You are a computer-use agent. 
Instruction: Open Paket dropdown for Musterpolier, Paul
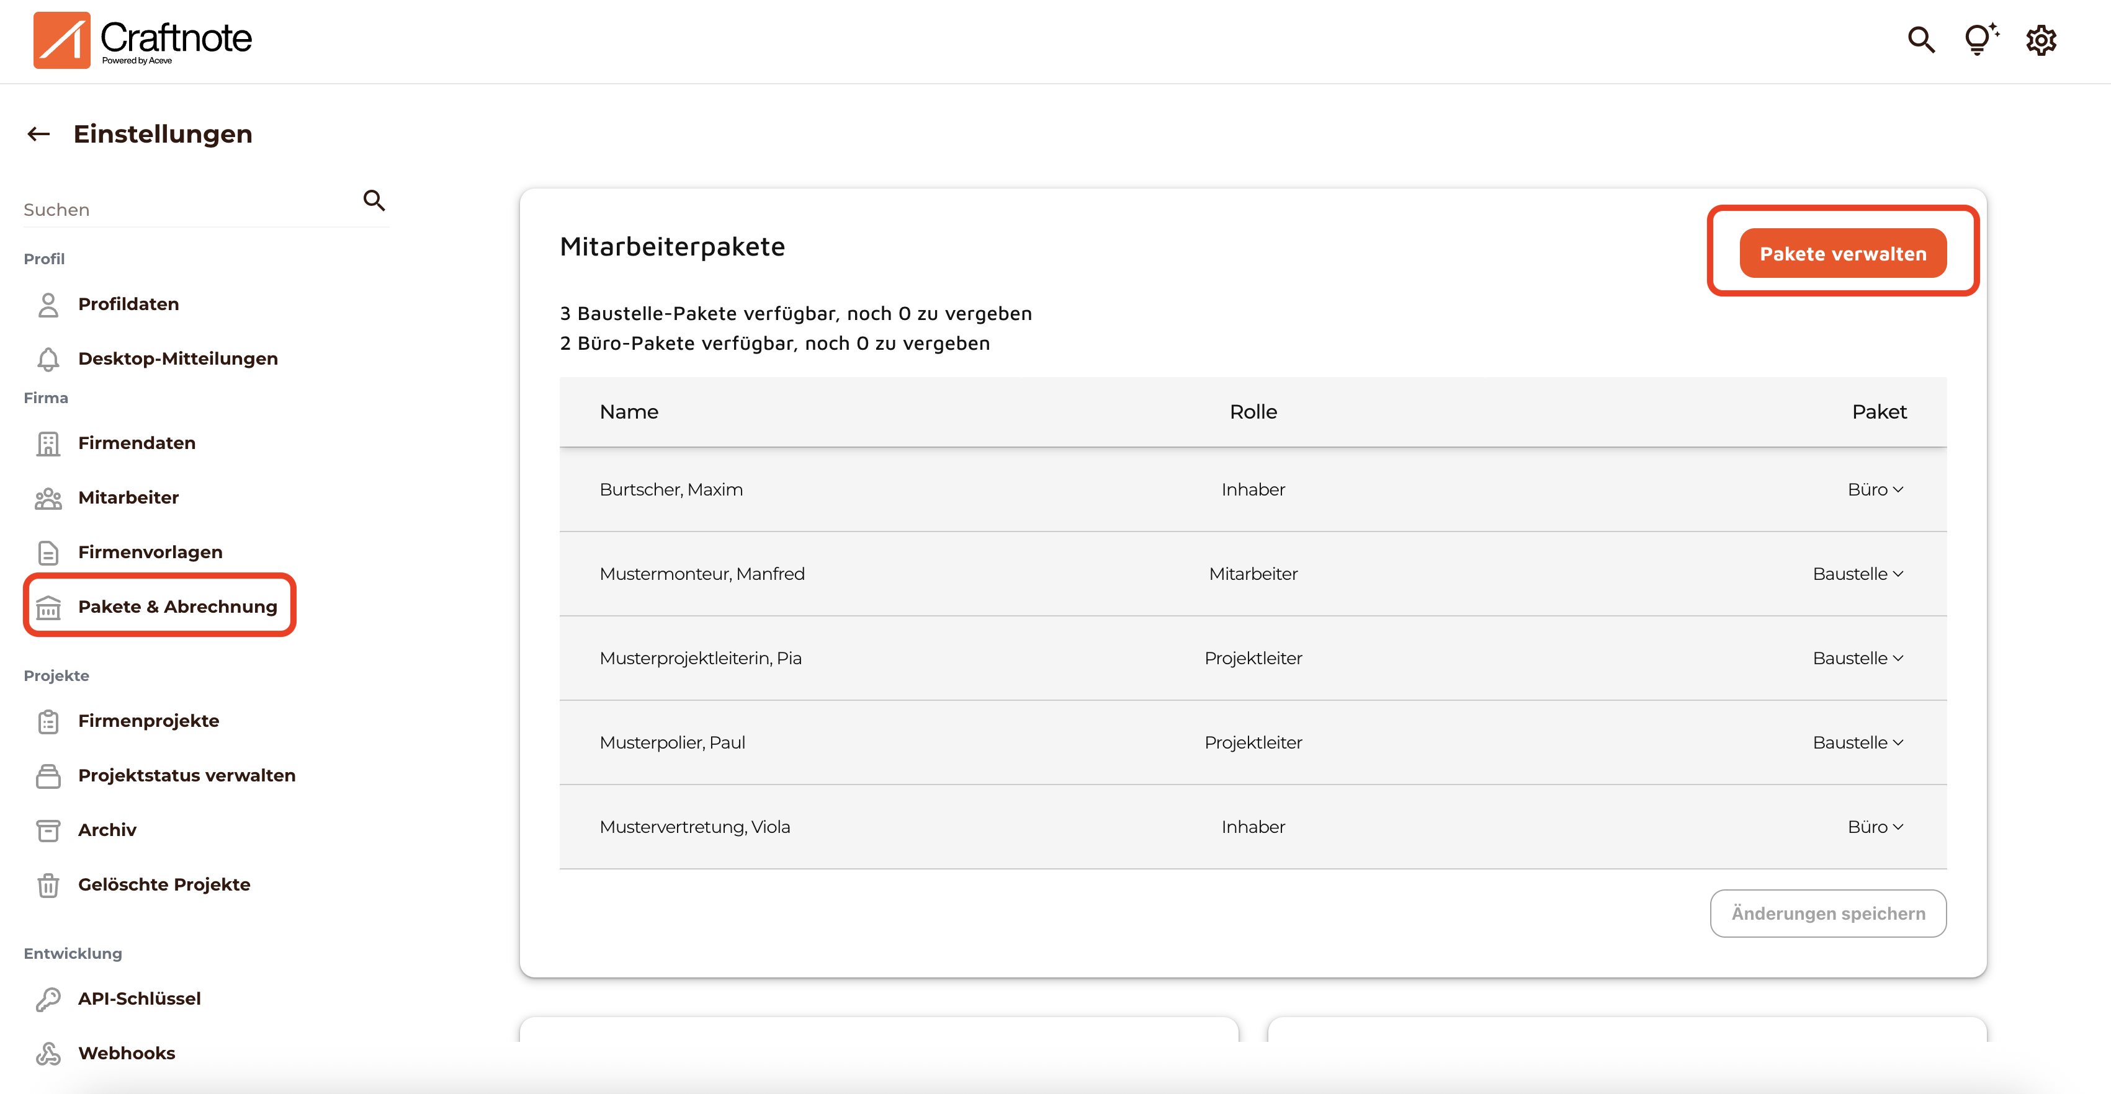tap(1857, 743)
